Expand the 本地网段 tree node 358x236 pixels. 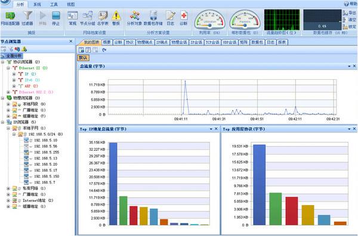8,104
